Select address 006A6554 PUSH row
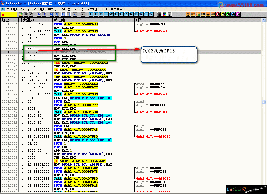This screenshot has height=194, width=267. tap(131, 24)
